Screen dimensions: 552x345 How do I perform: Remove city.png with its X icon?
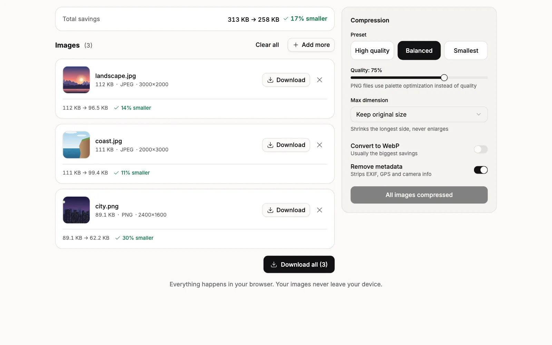click(x=319, y=210)
